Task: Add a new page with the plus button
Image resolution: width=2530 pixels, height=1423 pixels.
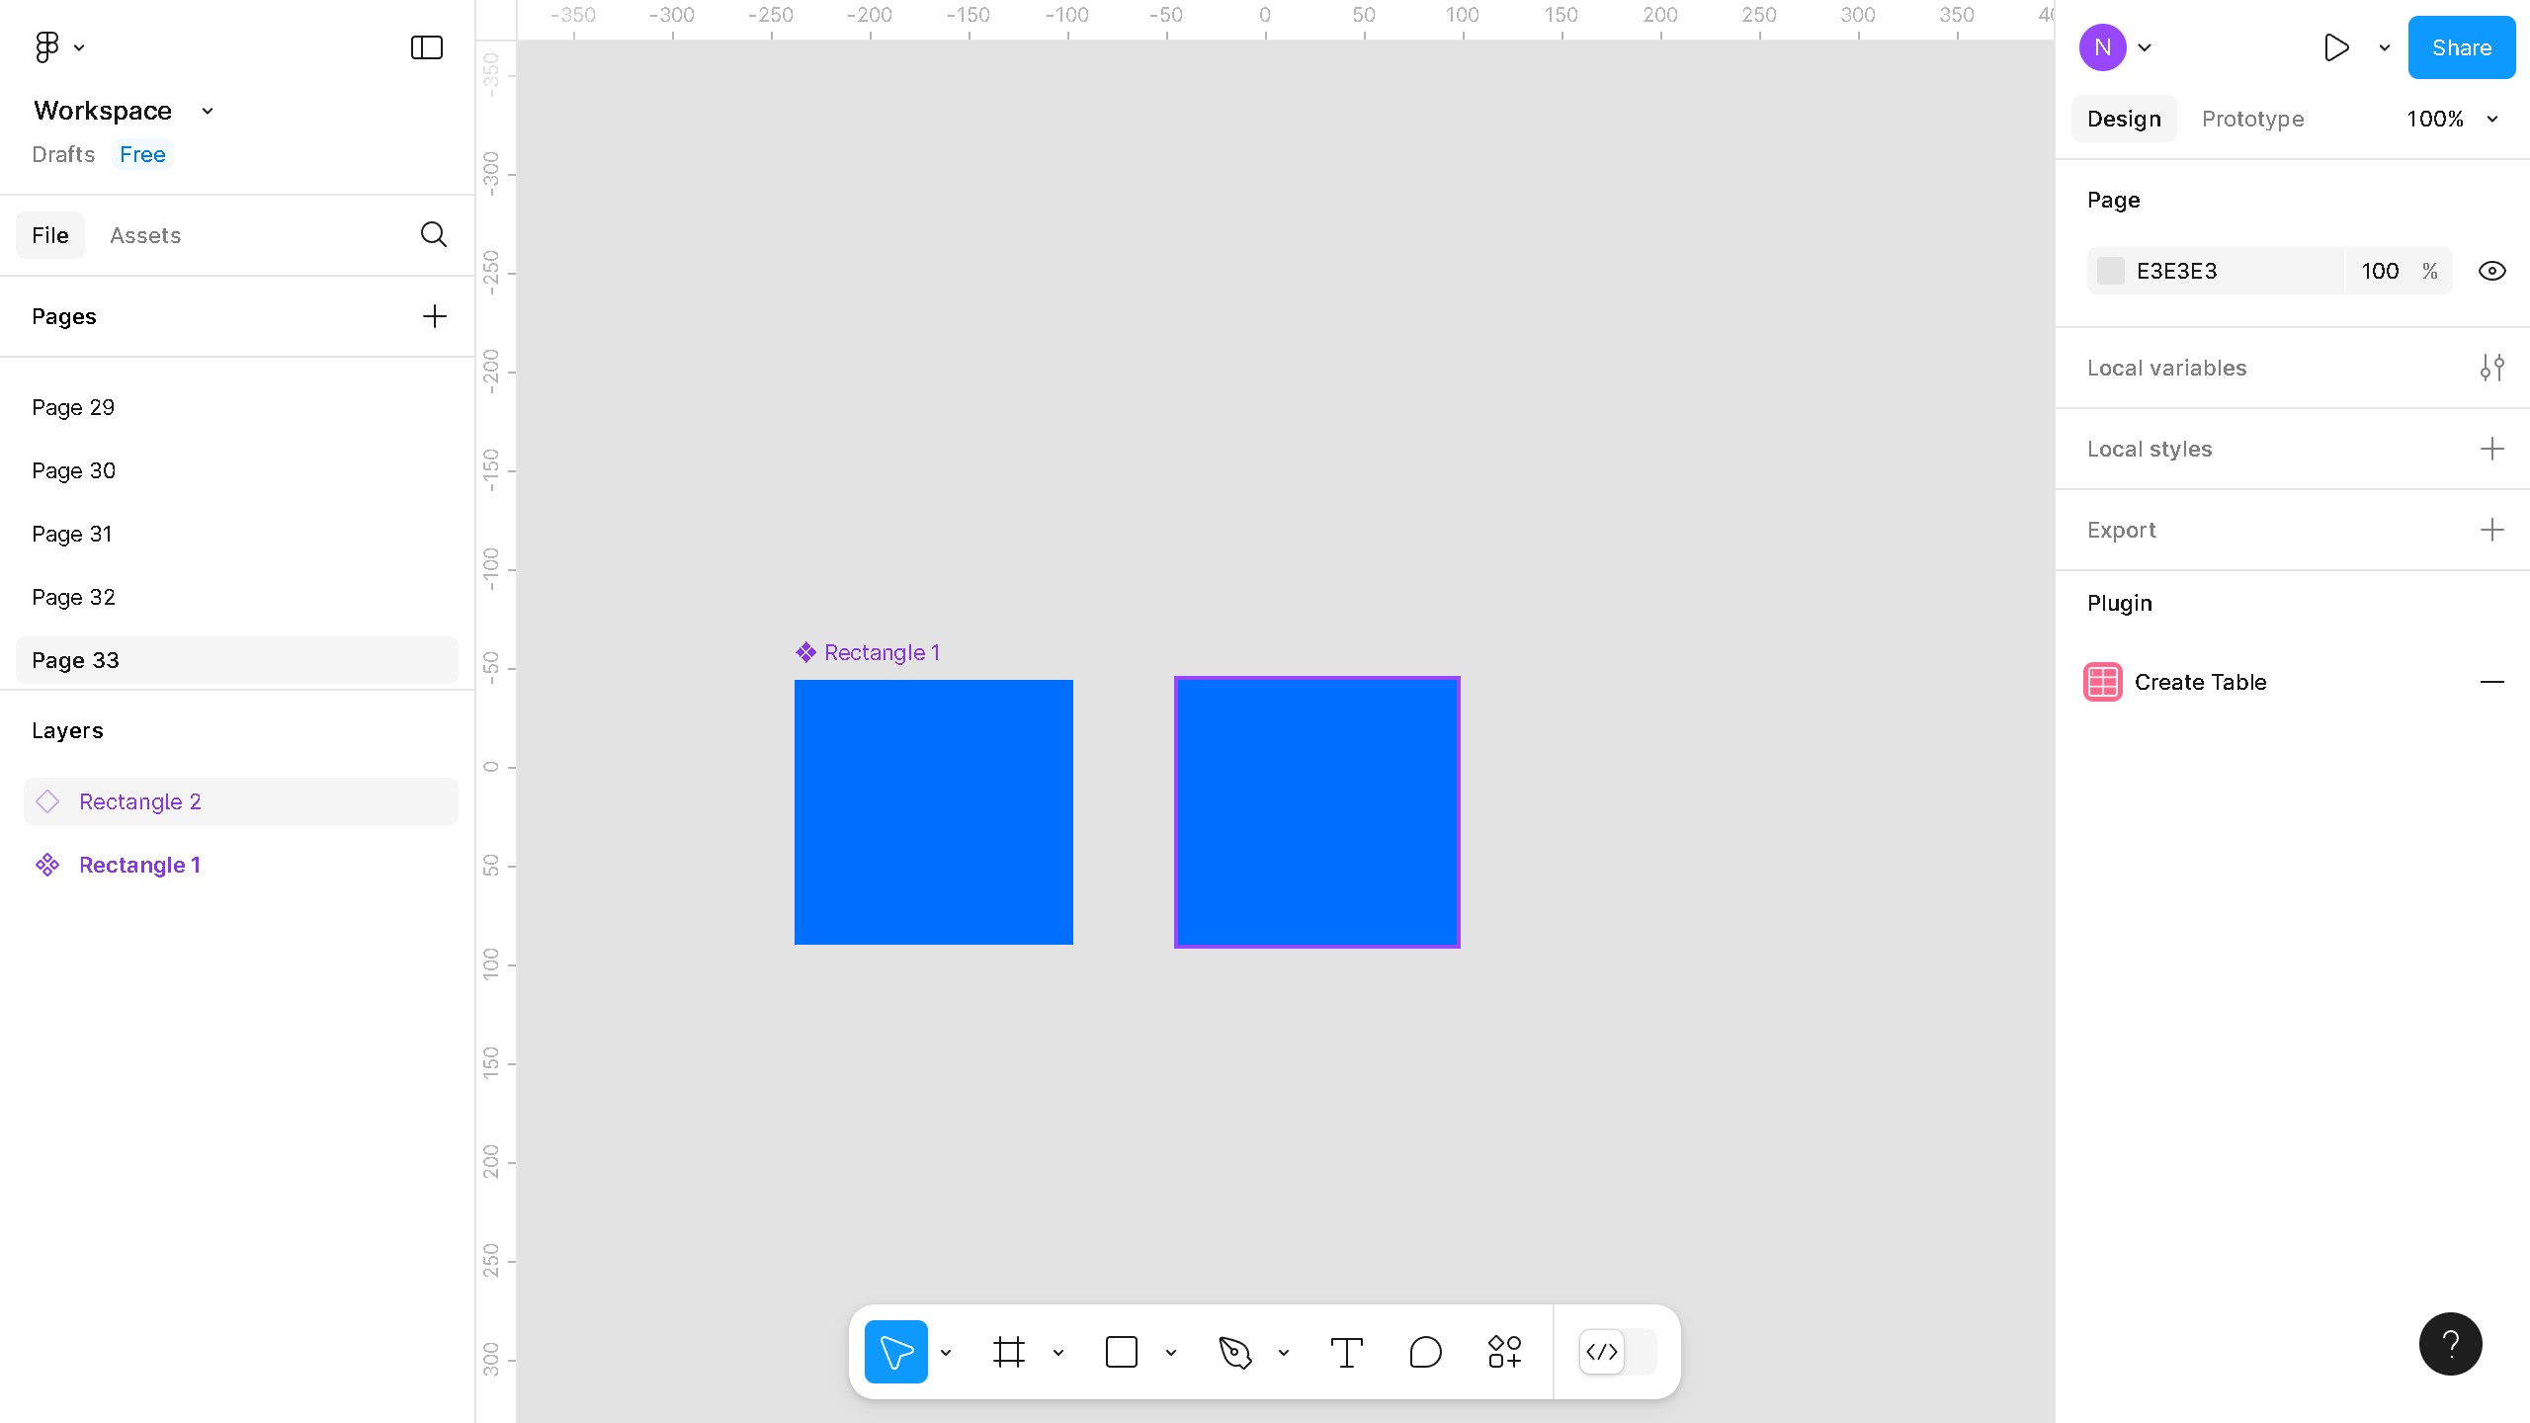Action: 434,315
